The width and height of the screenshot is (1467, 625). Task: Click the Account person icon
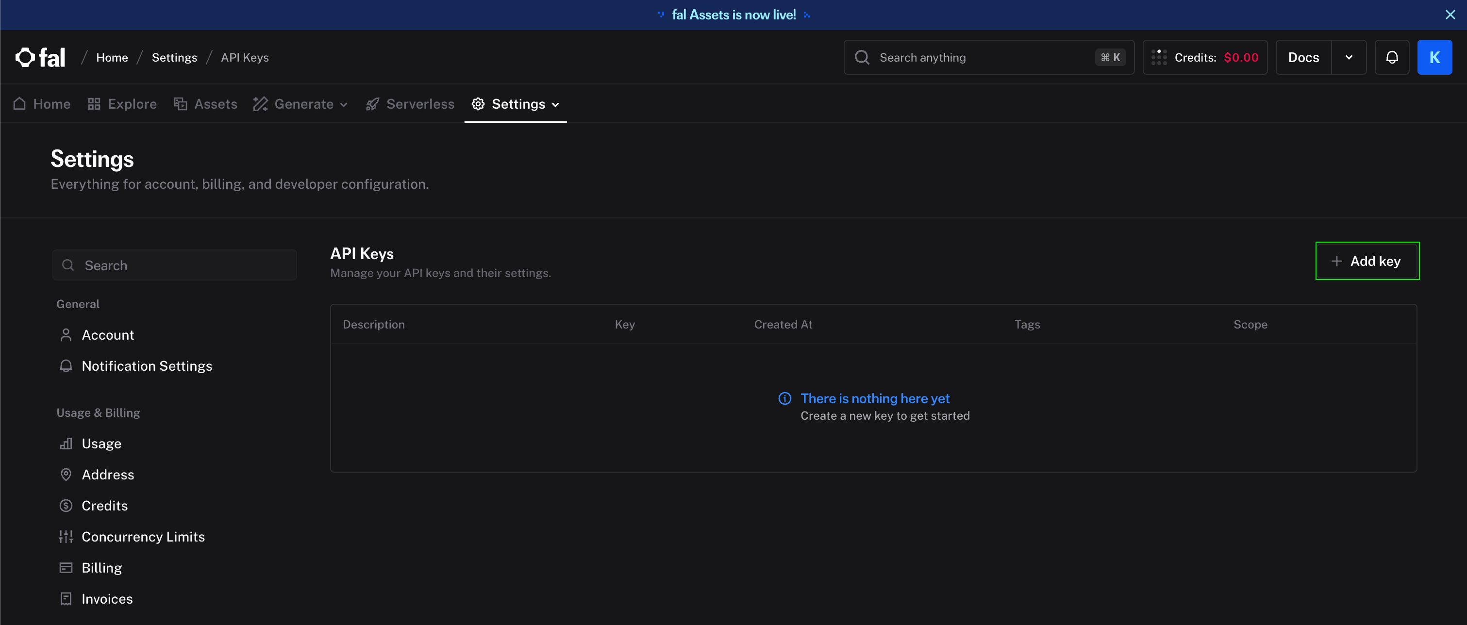[66, 335]
